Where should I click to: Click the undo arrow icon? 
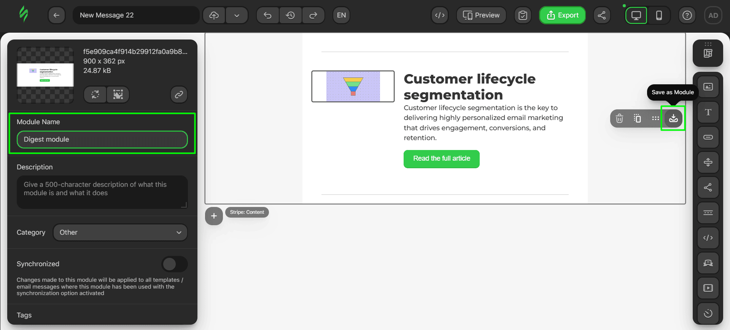267,15
